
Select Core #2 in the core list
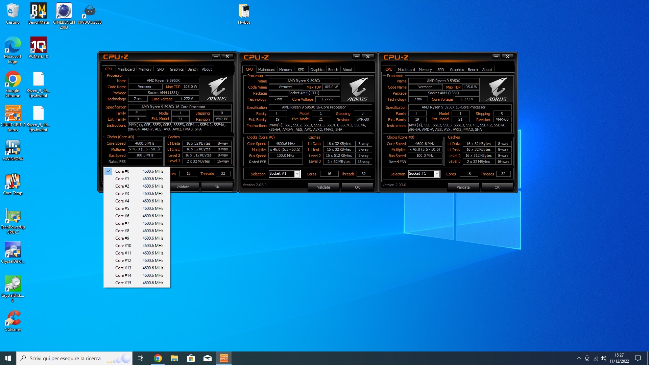click(137, 186)
